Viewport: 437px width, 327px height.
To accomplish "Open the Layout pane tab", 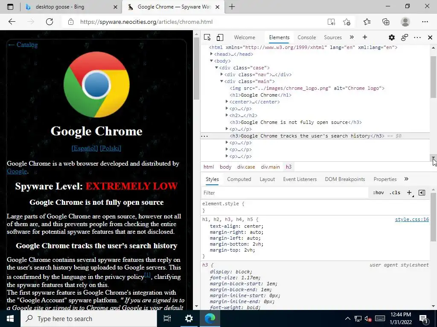I will tap(267, 179).
